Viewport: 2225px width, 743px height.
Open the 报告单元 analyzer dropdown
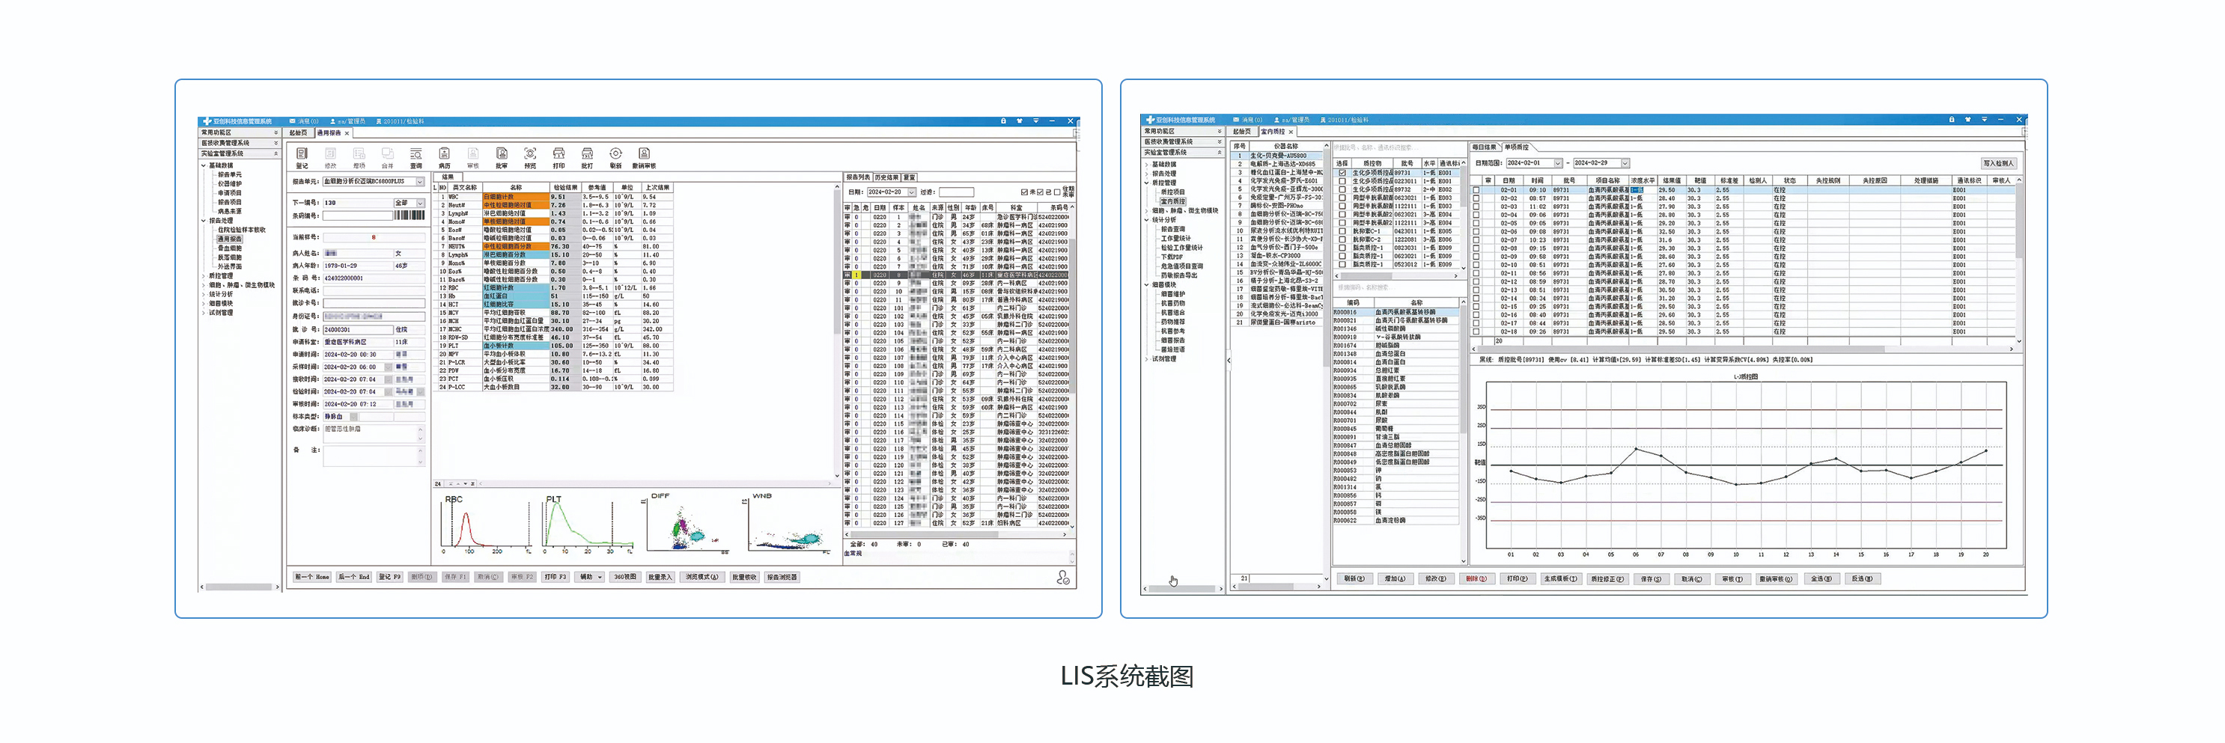tap(420, 182)
